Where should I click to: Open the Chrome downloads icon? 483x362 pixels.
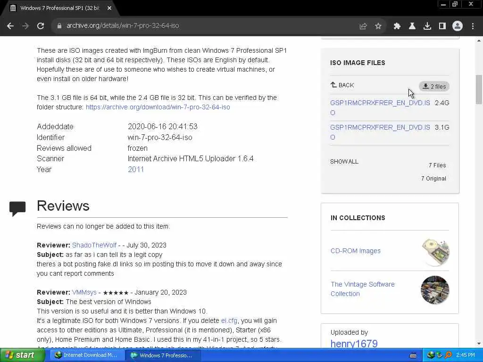(427, 26)
